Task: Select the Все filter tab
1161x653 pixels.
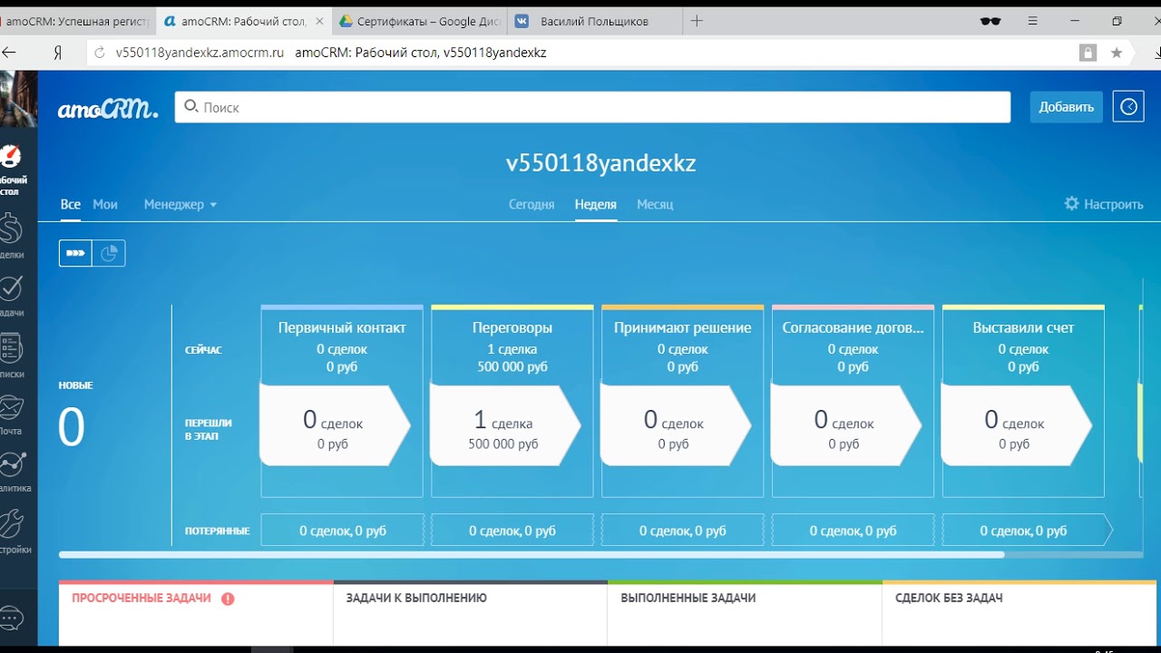Action: (71, 204)
